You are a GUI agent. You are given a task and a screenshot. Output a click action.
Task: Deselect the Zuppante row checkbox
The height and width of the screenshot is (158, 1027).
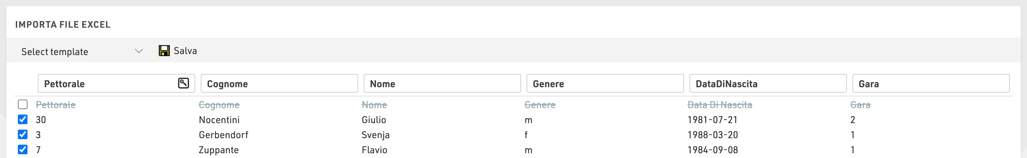(x=23, y=150)
